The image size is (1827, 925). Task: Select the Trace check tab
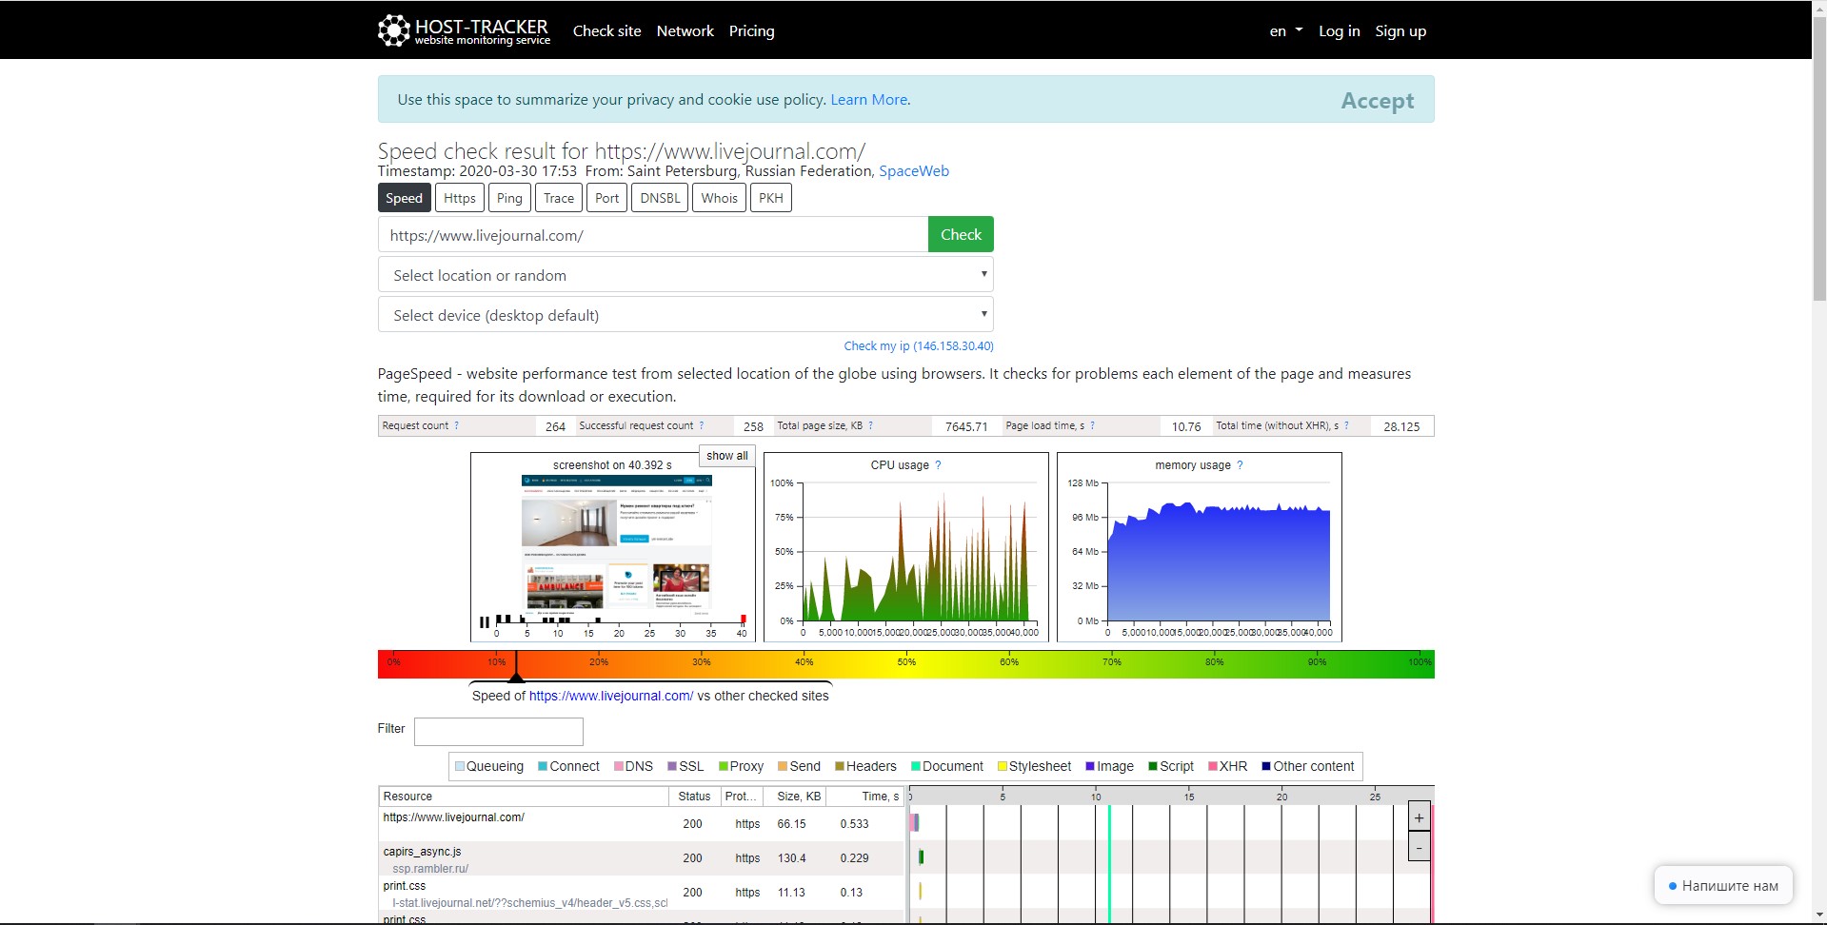(559, 198)
